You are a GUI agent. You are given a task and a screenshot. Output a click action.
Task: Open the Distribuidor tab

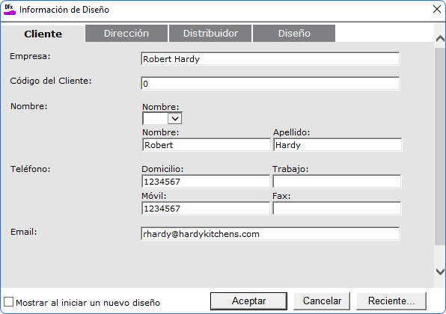click(x=210, y=33)
